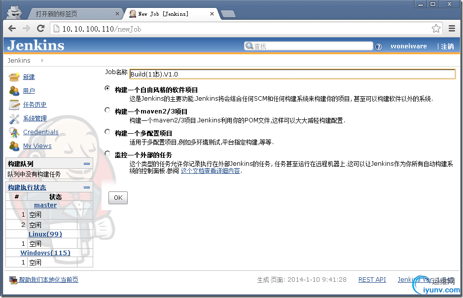Click the Credentials keys icon
The height and width of the screenshot is (298, 463).
click(x=14, y=132)
